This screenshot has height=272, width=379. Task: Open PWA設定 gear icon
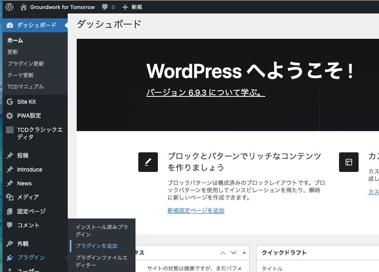[10, 116]
